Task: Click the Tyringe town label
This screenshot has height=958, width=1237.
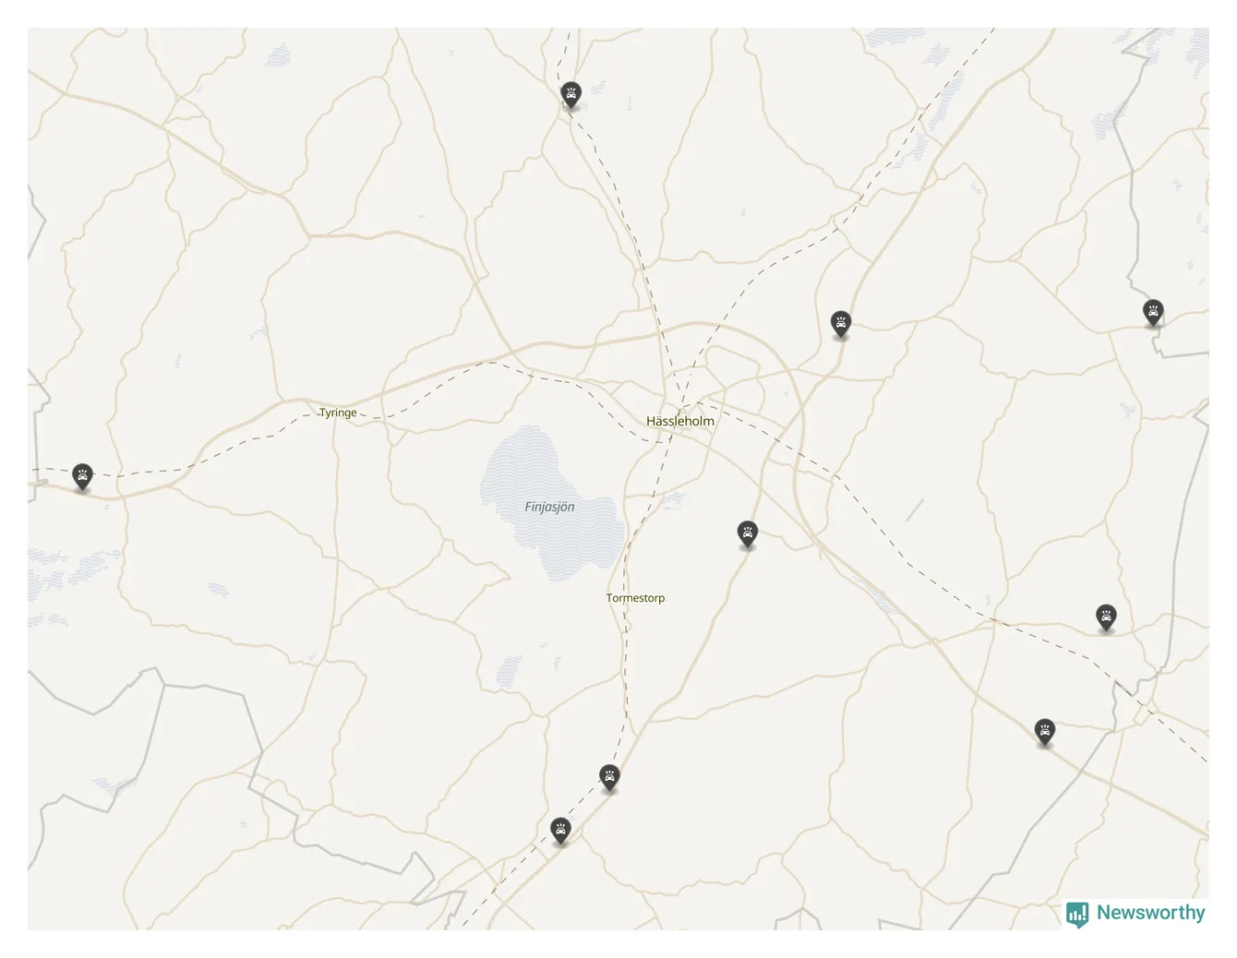Action: coord(338,413)
